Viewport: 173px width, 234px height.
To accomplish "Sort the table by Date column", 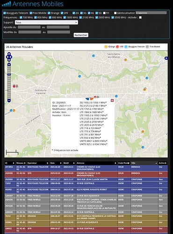I will coord(56,163).
